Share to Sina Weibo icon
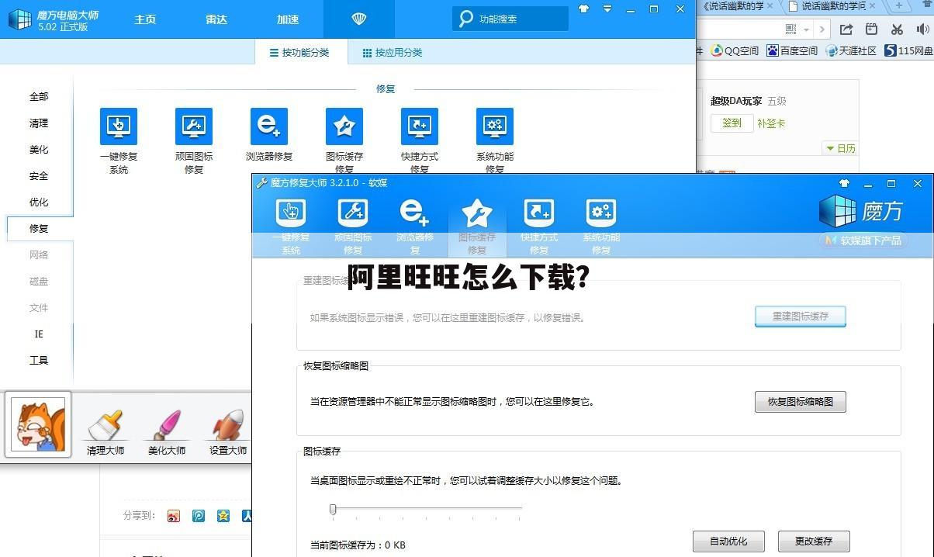Screen dimensions: 934x557 coord(173,516)
